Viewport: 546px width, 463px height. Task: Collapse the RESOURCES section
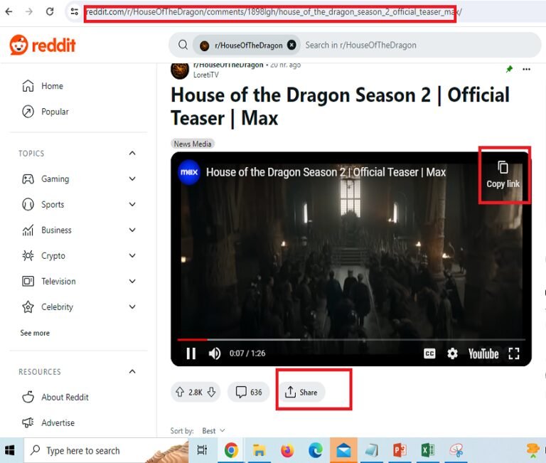pyautogui.click(x=132, y=371)
